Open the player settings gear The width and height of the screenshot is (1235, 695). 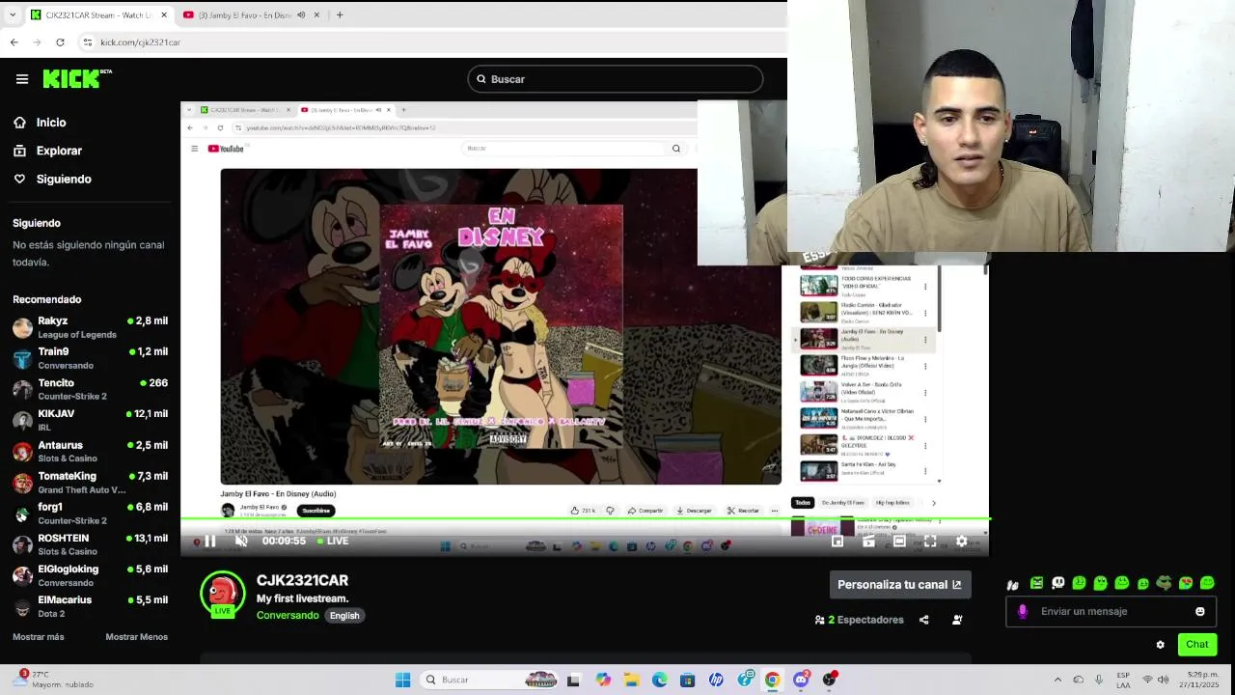[961, 542]
